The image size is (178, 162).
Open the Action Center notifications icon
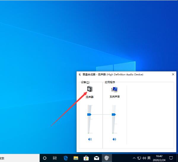point(171,158)
